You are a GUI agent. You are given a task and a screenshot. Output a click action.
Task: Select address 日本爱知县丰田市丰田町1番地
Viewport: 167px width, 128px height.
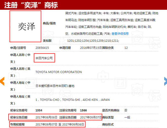pos(55,86)
